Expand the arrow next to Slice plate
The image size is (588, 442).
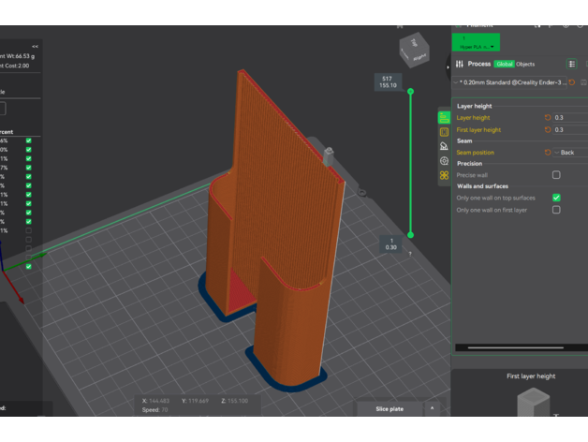tap(432, 408)
